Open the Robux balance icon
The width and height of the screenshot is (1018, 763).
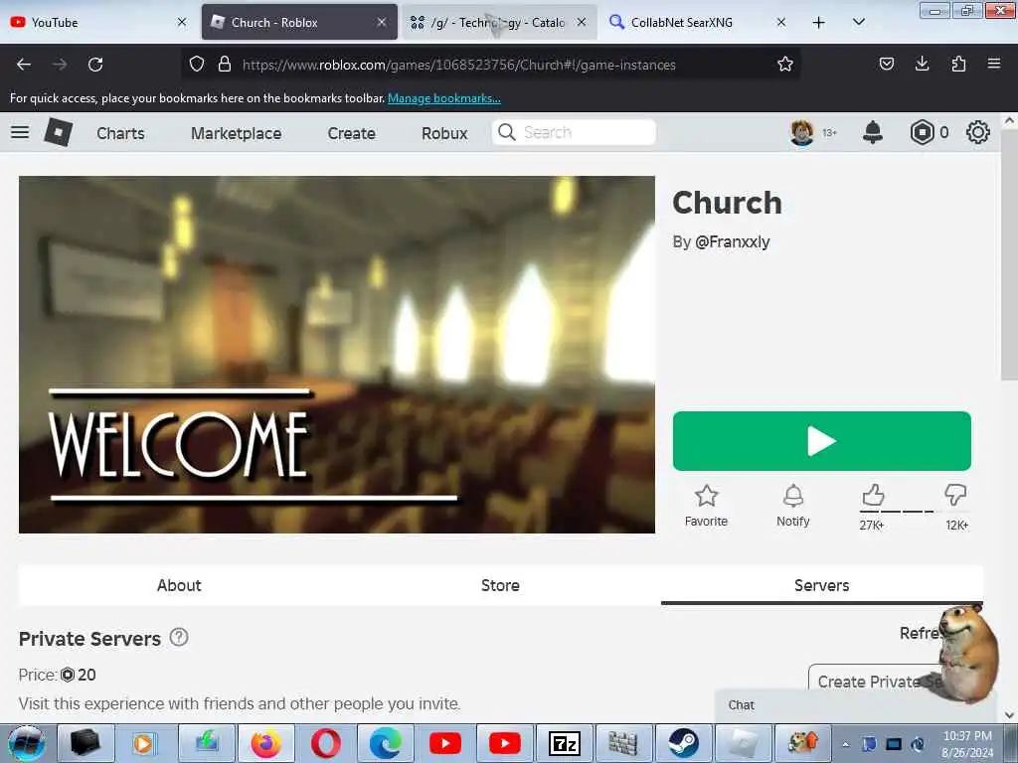[922, 132]
